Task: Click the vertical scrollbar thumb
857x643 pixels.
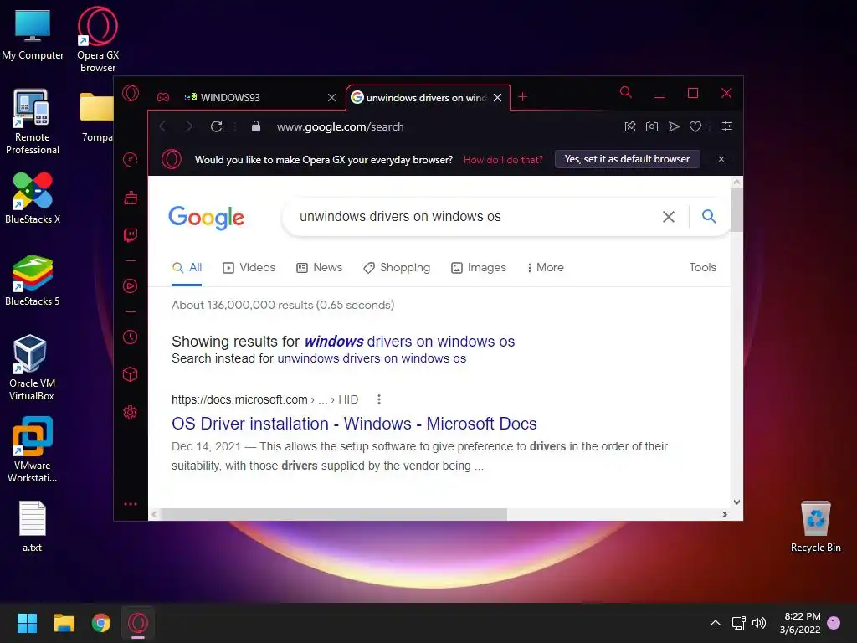Action: pyautogui.click(x=736, y=210)
